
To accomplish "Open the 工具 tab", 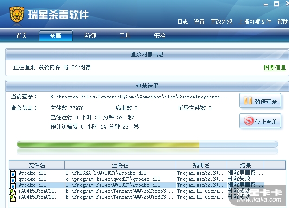I will 125,35.
